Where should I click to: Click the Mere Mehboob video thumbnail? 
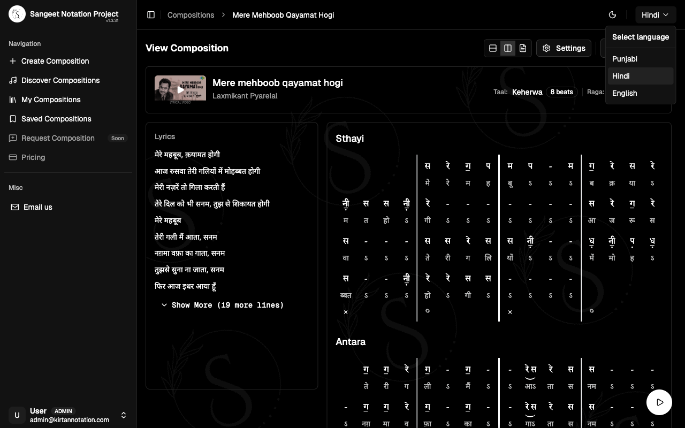[x=180, y=89]
